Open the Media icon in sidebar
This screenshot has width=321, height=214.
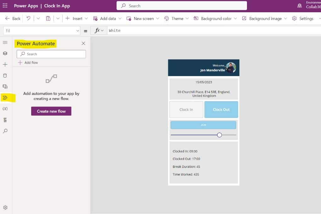tap(5, 86)
